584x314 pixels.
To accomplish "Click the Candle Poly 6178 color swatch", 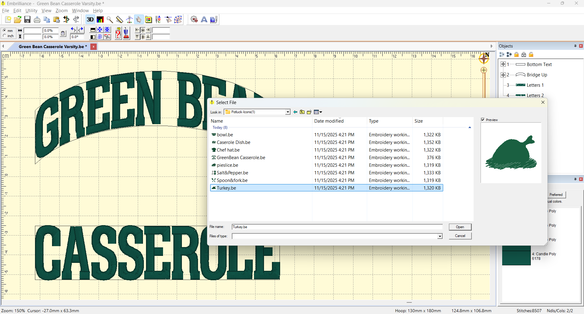I will [516, 257].
